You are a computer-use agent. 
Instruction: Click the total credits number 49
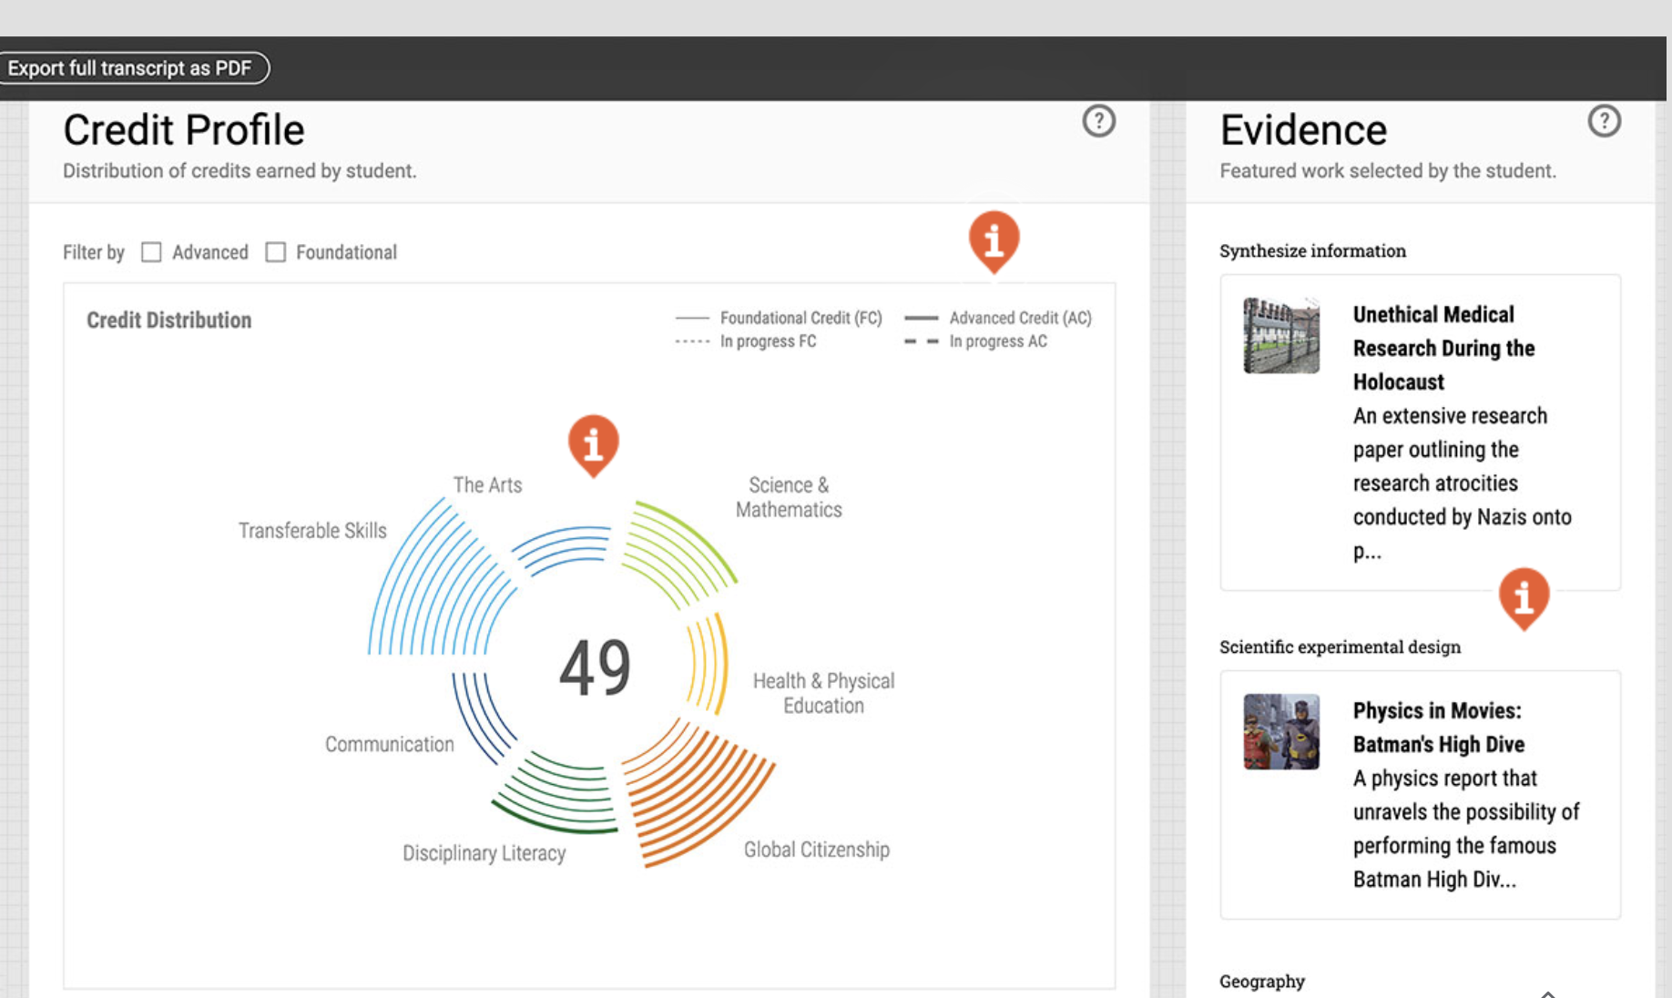coord(595,667)
